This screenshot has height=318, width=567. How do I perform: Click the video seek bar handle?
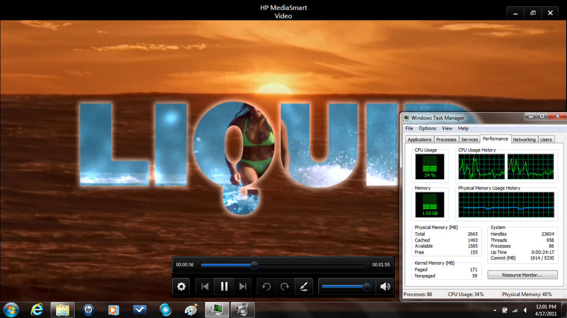click(x=254, y=265)
